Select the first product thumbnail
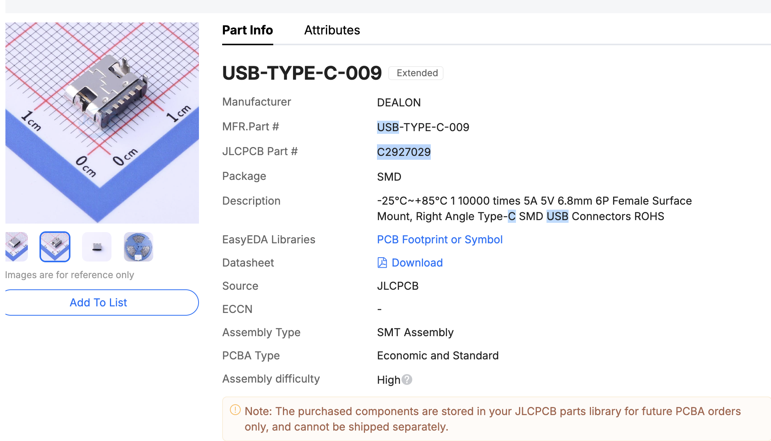The width and height of the screenshot is (771, 441). click(17, 247)
